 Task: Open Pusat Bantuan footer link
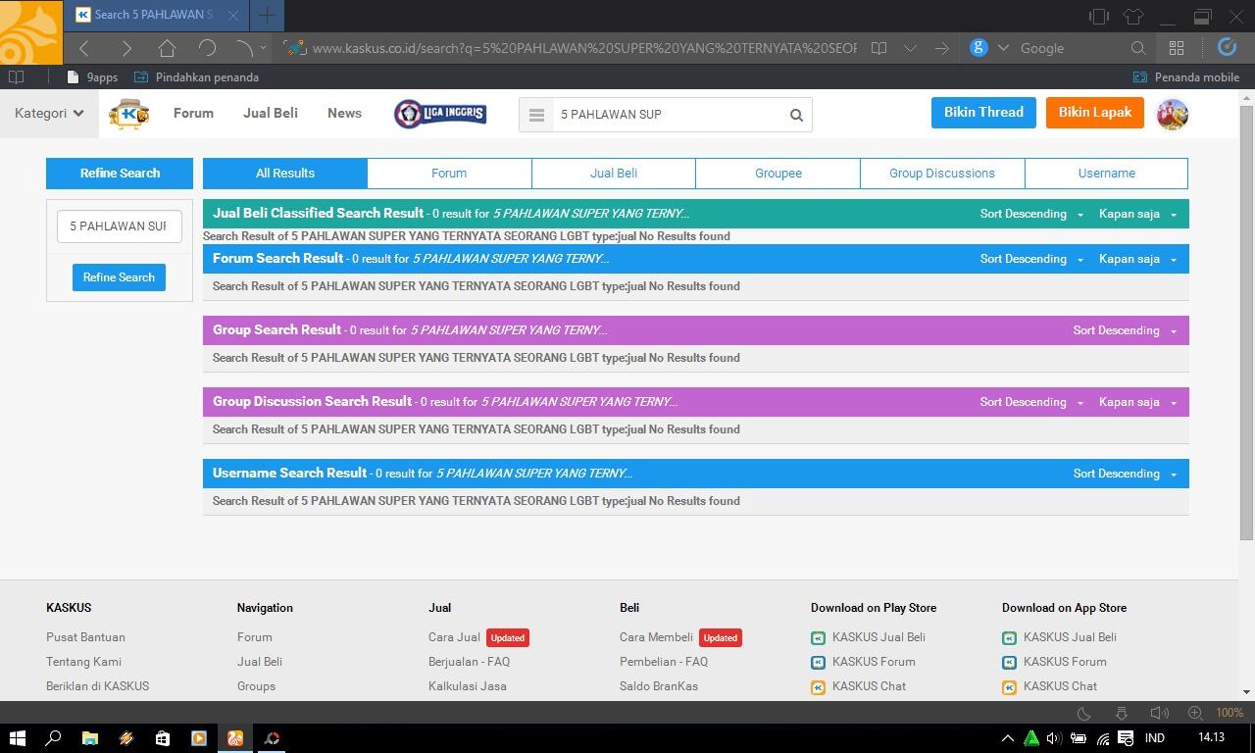tap(85, 637)
